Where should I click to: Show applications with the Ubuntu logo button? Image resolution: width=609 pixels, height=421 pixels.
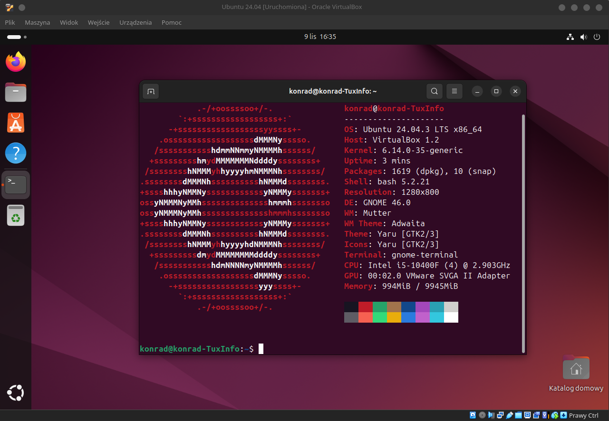pyautogui.click(x=16, y=393)
